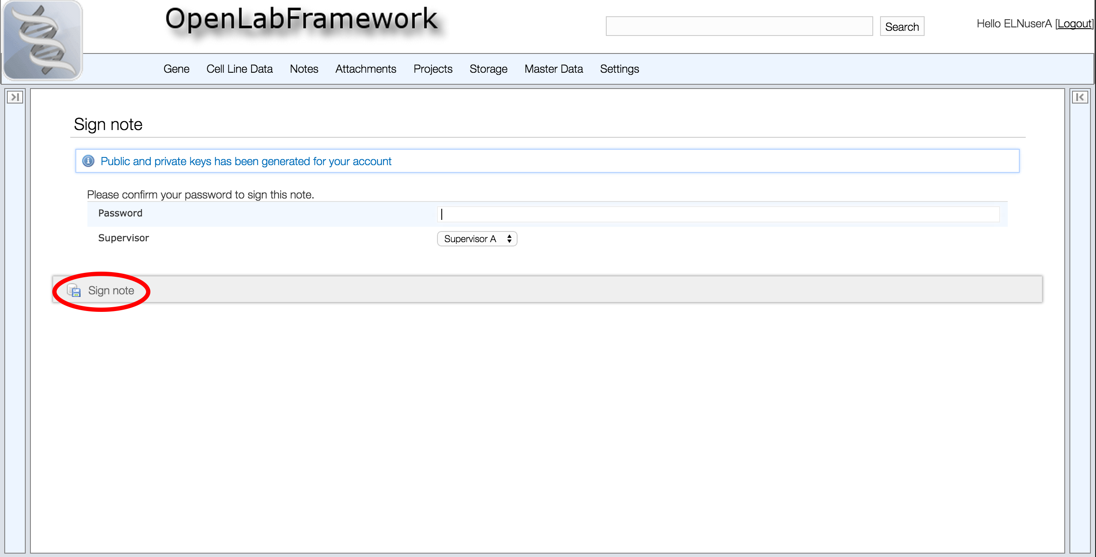1096x557 pixels.
Task: Open the Storage menu
Action: pyautogui.click(x=488, y=69)
